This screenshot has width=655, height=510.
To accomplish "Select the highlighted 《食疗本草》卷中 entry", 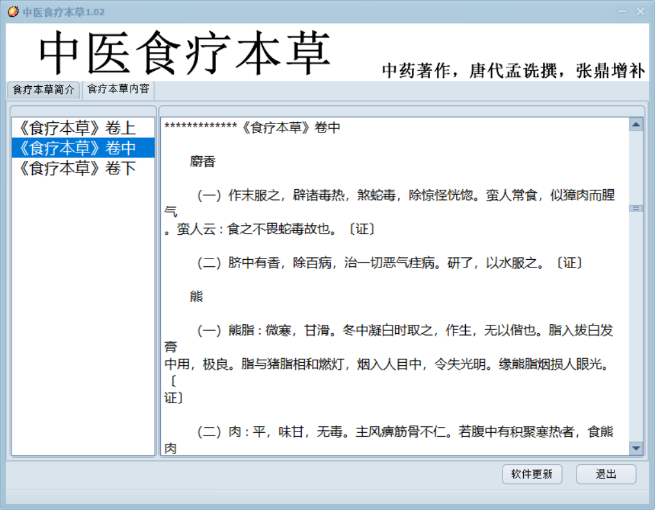I will tap(77, 148).
